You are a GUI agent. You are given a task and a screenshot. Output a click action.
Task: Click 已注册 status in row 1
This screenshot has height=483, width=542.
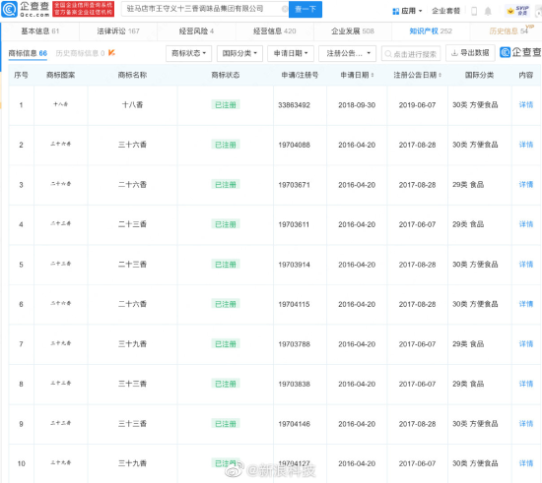pos(226,105)
